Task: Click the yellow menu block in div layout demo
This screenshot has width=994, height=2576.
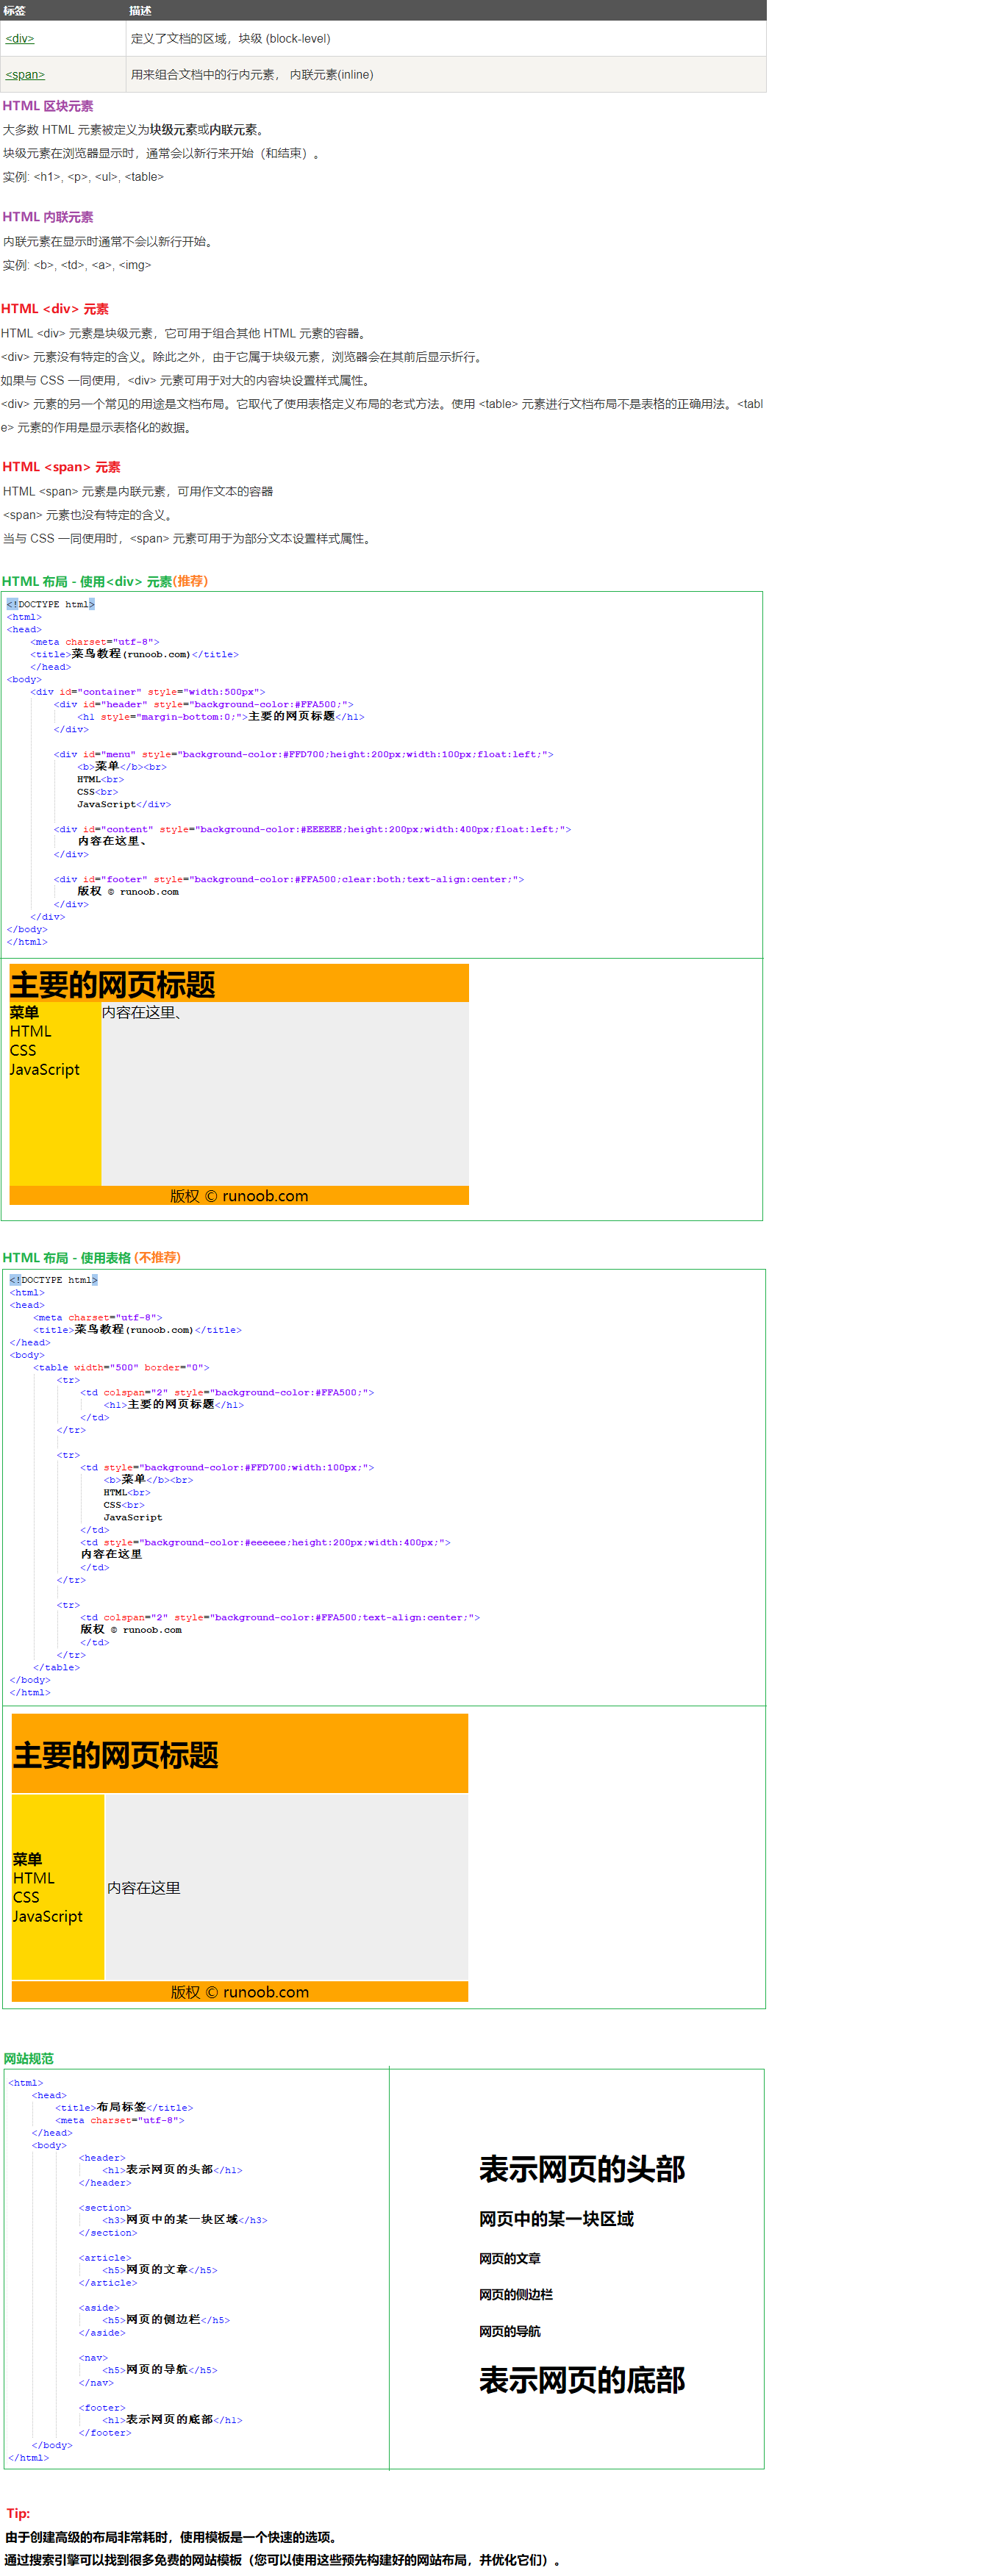Action: (x=55, y=1120)
